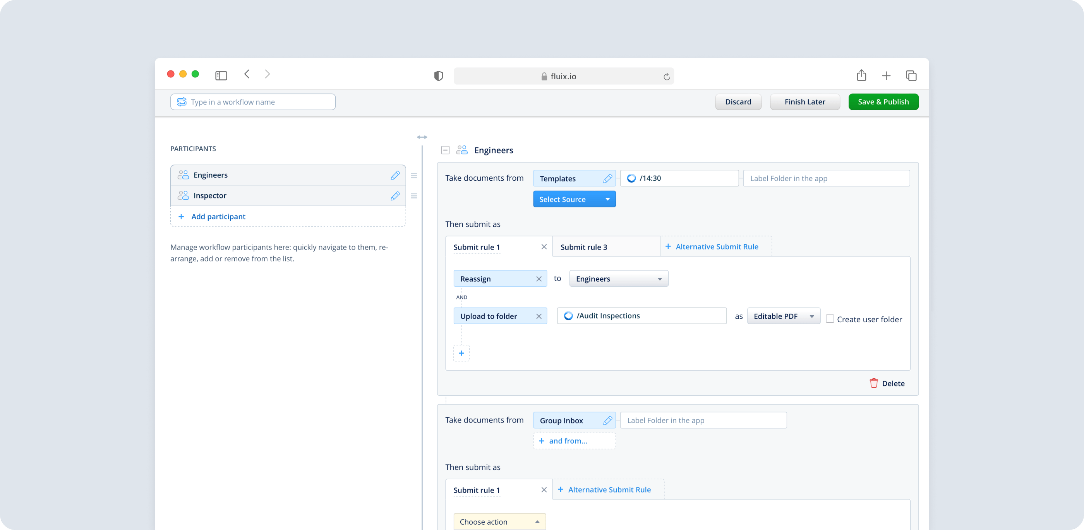The image size is (1084, 530).
Task: Add an Alternative Submit Rule for Templates
Action: click(x=716, y=247)
